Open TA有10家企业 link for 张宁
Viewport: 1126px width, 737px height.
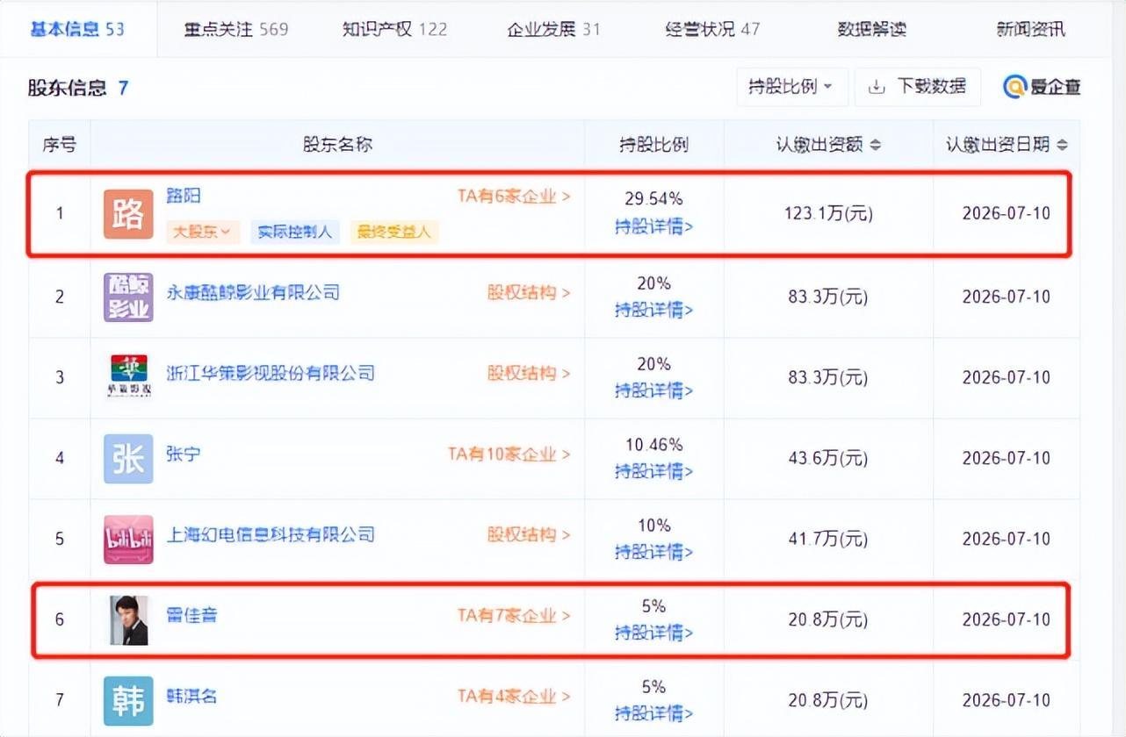(x=509, y=454)
